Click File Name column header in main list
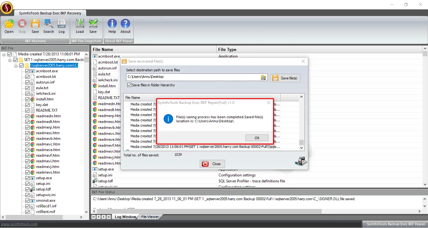 154,49
